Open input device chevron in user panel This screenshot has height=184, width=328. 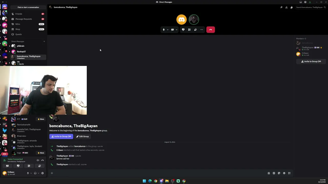(x=31, y=173)
